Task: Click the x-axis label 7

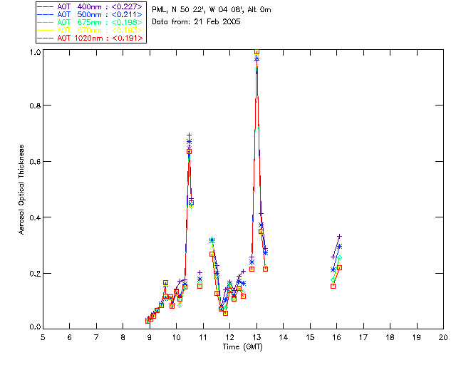Action: (x=96, y=337)
